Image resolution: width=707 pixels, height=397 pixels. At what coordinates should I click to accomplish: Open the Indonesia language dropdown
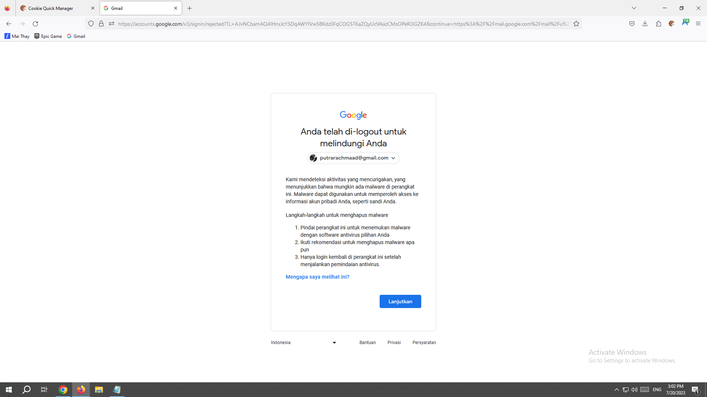(x=304, y=343)
